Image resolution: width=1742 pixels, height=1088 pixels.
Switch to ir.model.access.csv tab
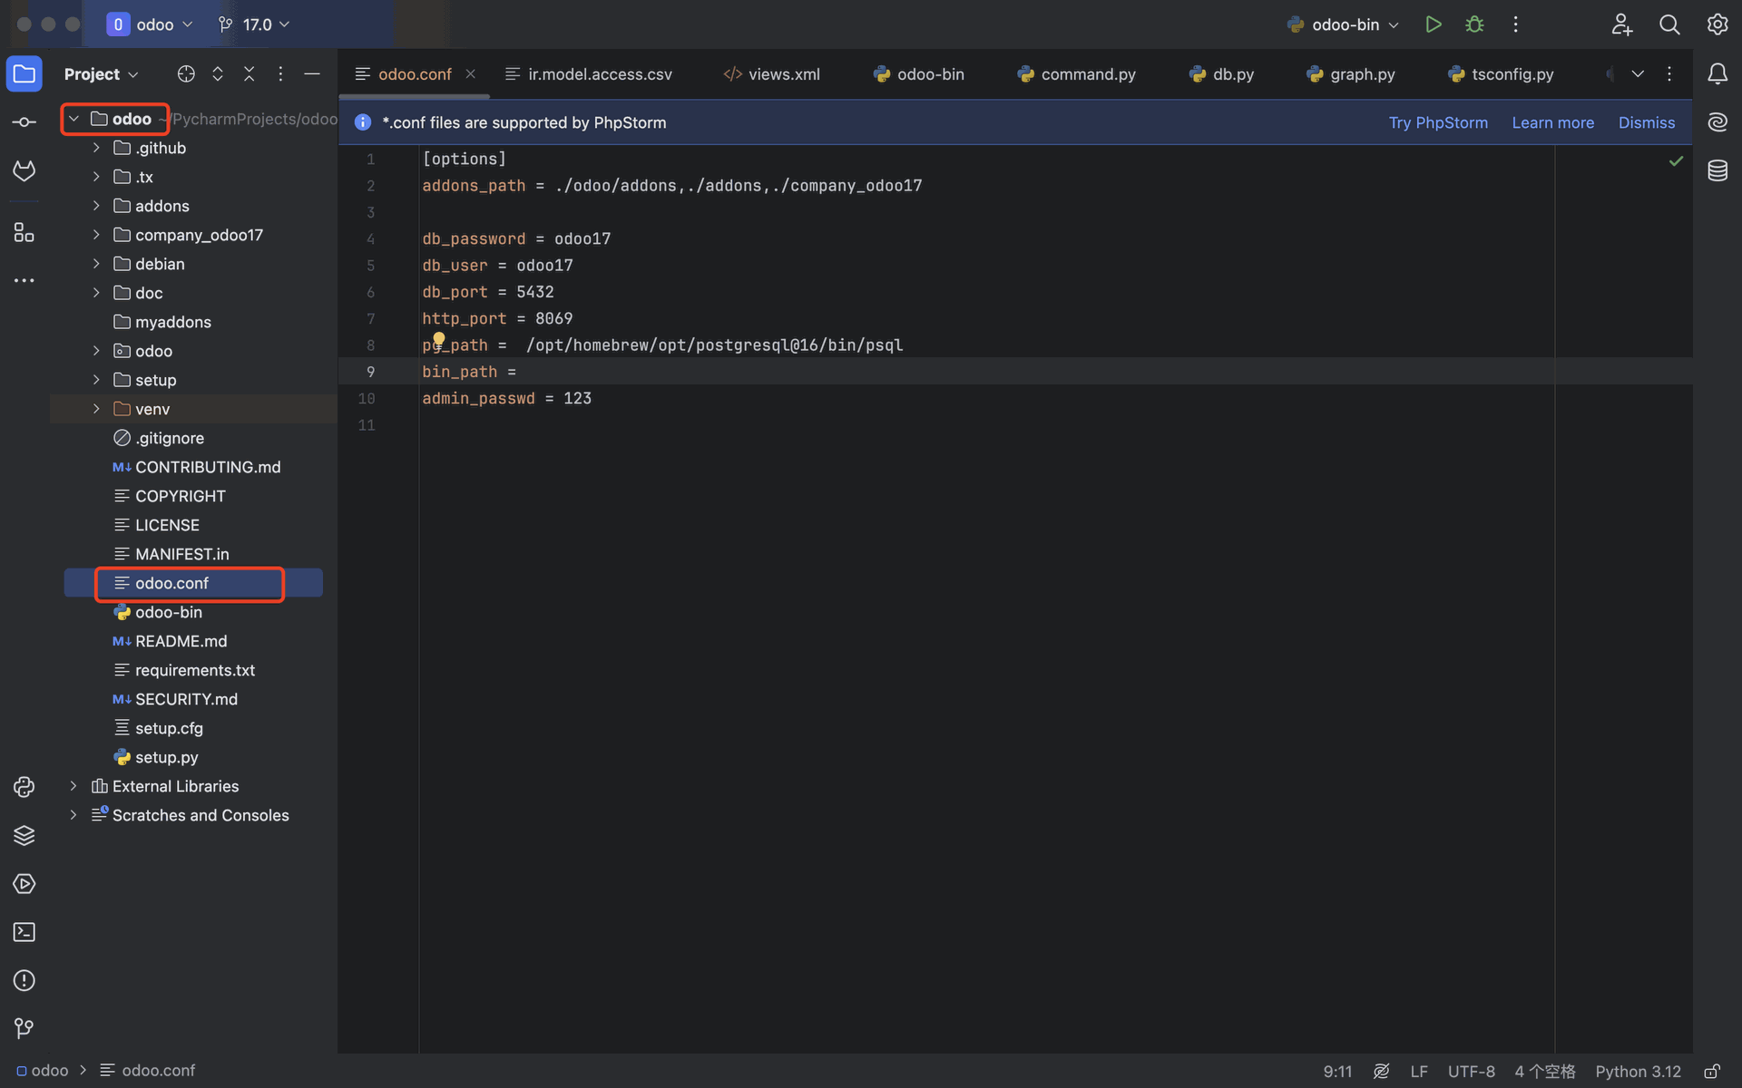(589, 74)
